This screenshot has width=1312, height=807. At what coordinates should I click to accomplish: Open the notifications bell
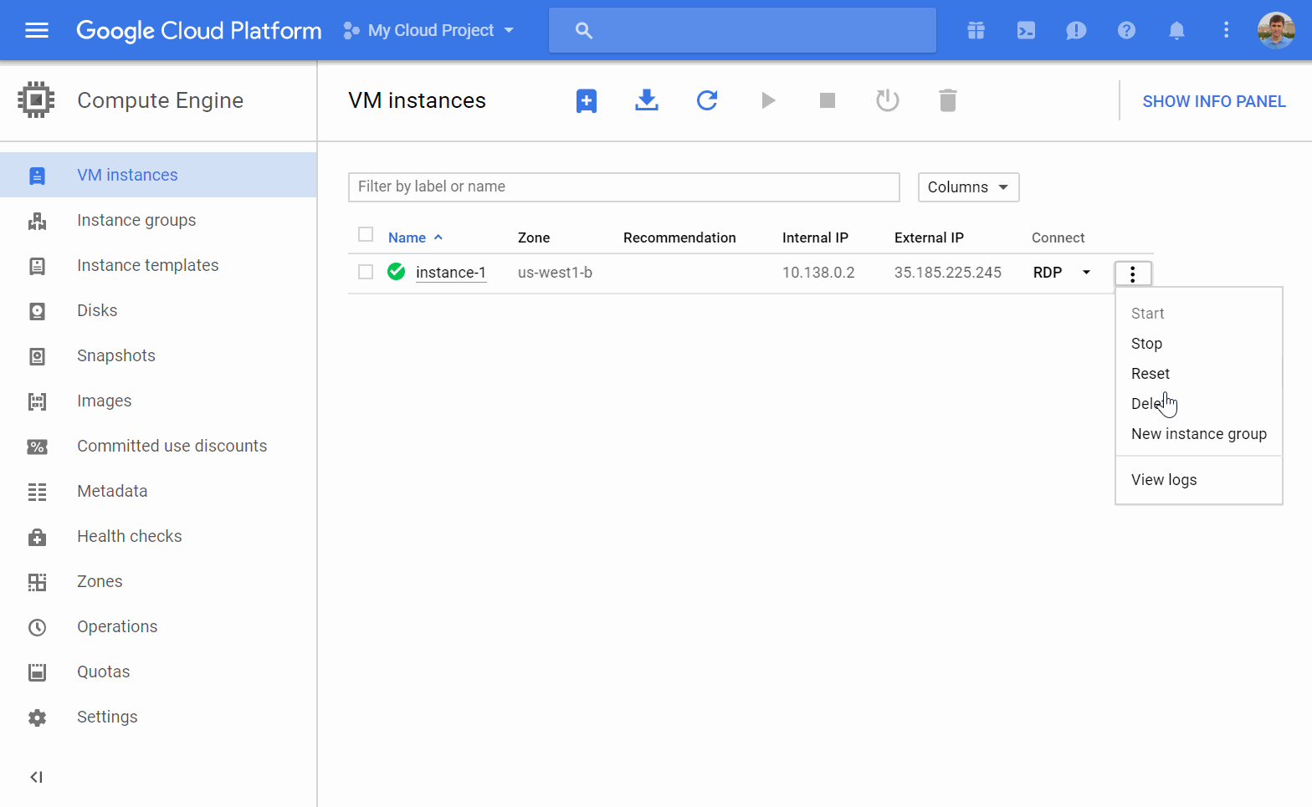tap(1176, 31)
